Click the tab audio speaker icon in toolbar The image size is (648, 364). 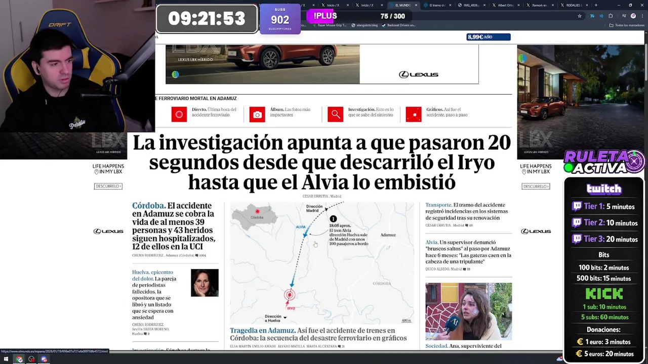(601, 16)
